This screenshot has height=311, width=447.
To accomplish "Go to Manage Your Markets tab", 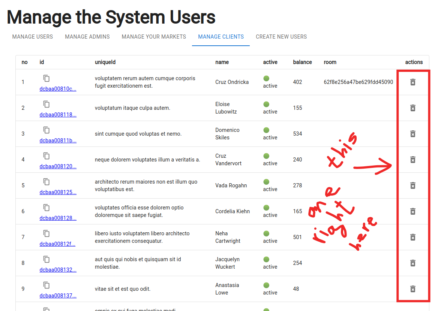I will click(154, 37).
